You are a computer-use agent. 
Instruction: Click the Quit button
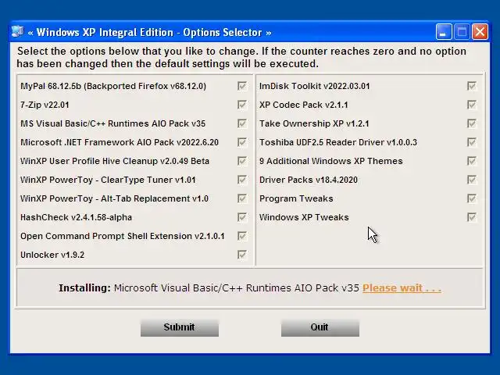[320, 328]
